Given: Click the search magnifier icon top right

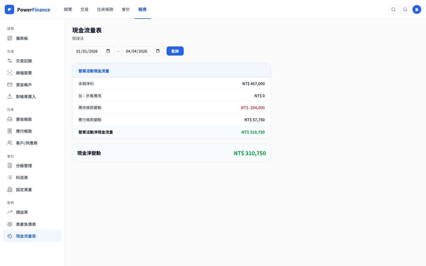Looking at the screenshot, I should pyautogui.click(x=393, y=9).
